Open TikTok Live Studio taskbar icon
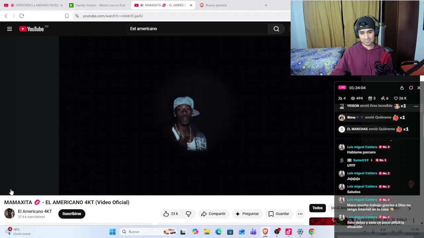 pos(289,232)
